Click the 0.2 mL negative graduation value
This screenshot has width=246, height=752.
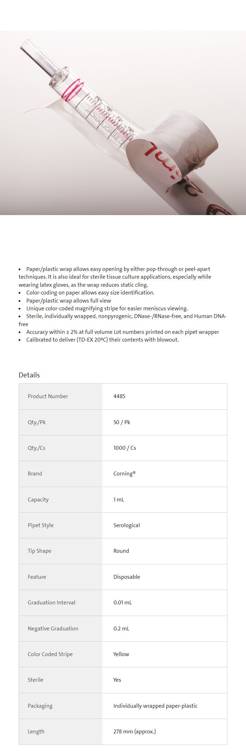click(121, 628)
